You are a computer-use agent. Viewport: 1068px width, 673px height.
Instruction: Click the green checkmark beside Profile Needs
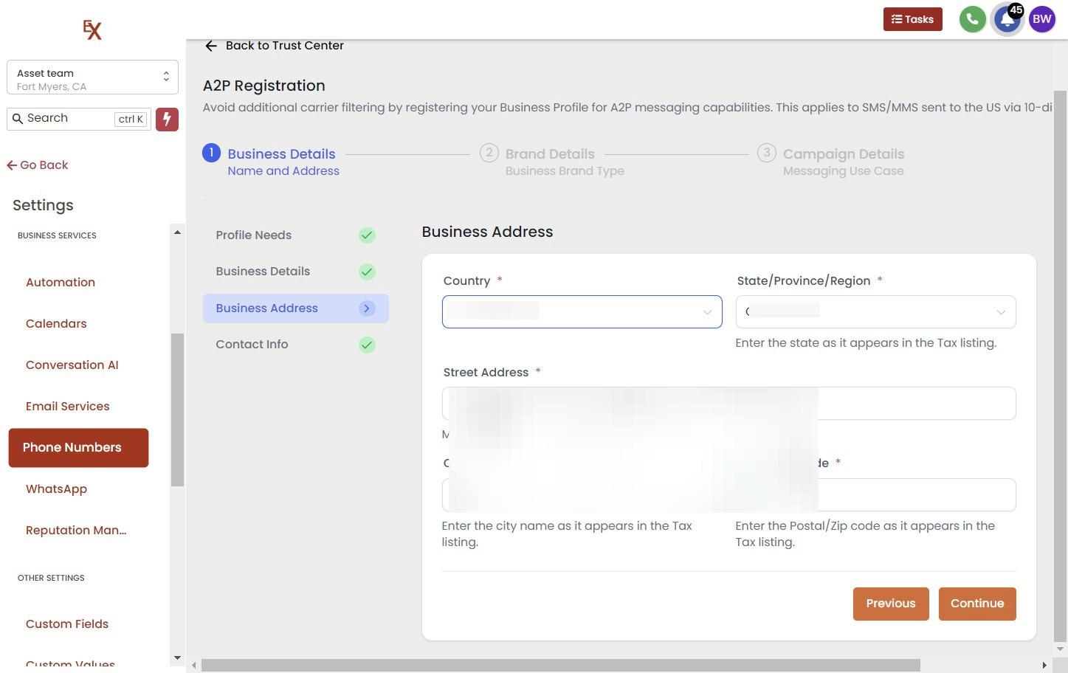(367, 235)
